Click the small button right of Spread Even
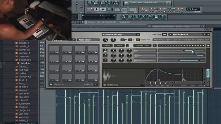Image resolution: width=221 pixels, height=124 pixels. point(155,45)
